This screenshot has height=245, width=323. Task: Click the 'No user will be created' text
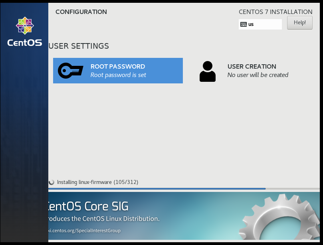coord(258,75)
